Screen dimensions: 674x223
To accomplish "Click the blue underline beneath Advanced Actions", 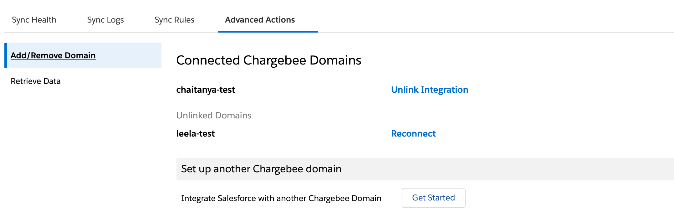I will click(268, 31).
